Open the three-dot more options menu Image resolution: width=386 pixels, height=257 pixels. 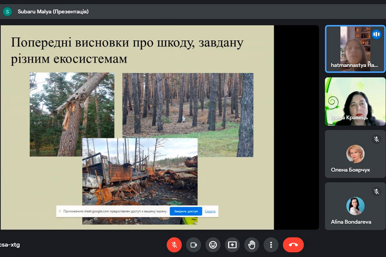pos(271,245)
